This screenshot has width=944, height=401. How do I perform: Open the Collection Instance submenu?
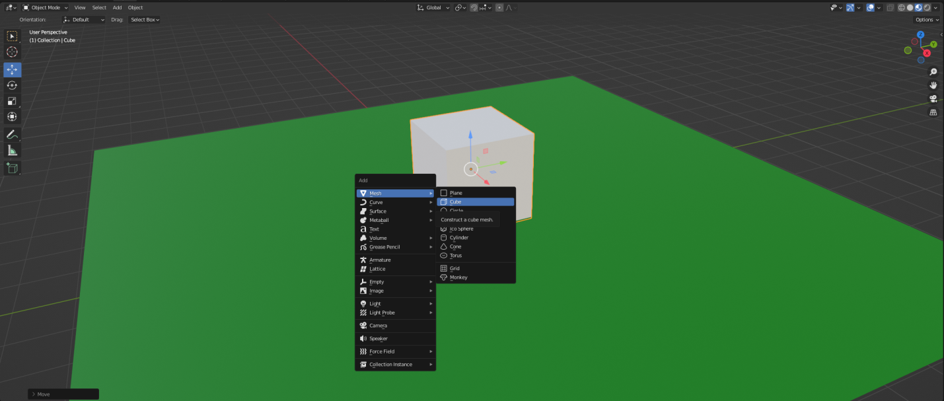(x=396, y=365)
